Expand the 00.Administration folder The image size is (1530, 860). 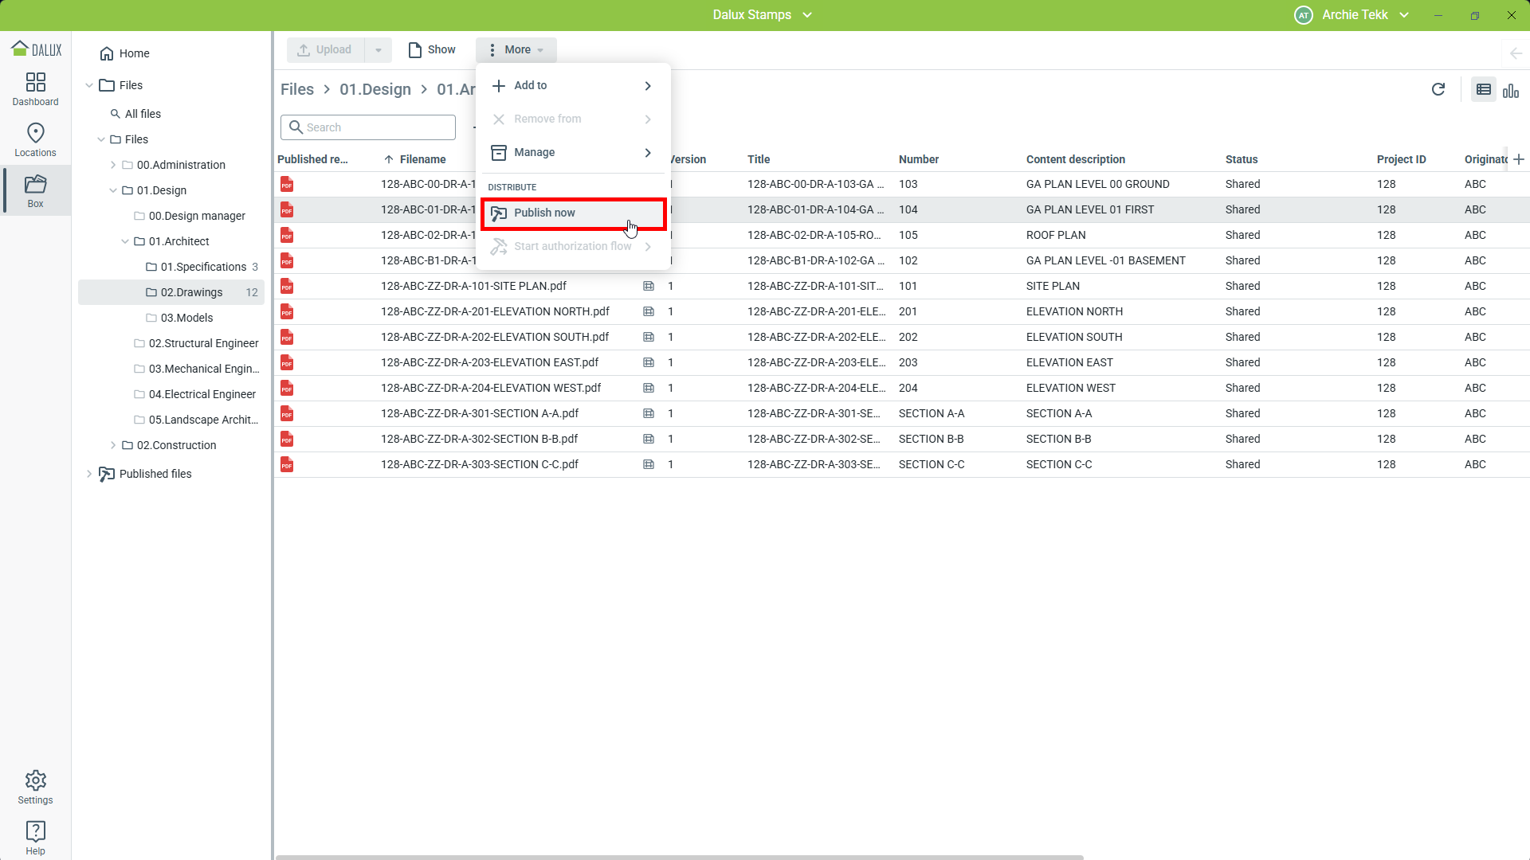click(x=113, y=165)
